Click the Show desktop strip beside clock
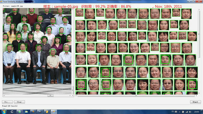Image resolution: width=203 pixels, height=114 pixels. 202,112
